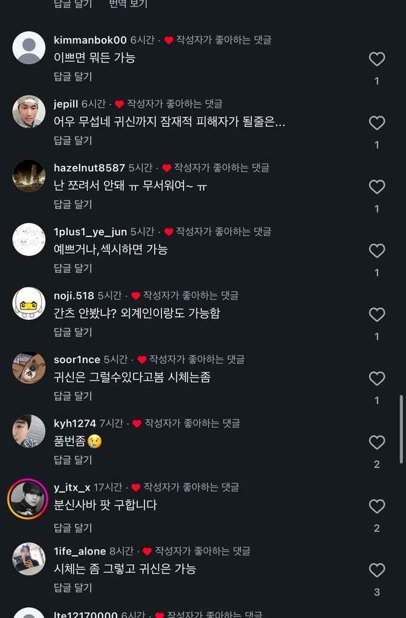Tap the heart next to soor1nce's comment
Viewport: 406px width, 618px height.
[x=377, y=378]
